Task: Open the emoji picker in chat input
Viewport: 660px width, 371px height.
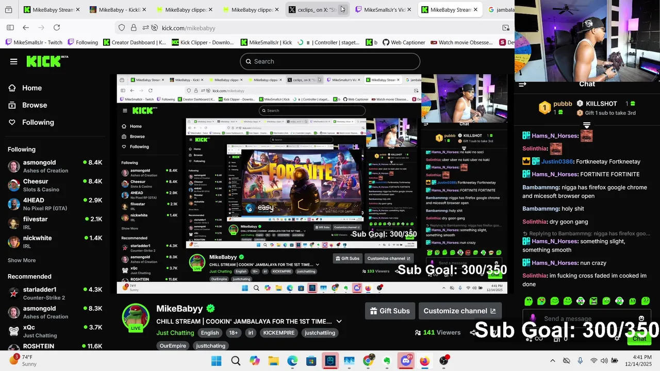Action: [641, 319]
